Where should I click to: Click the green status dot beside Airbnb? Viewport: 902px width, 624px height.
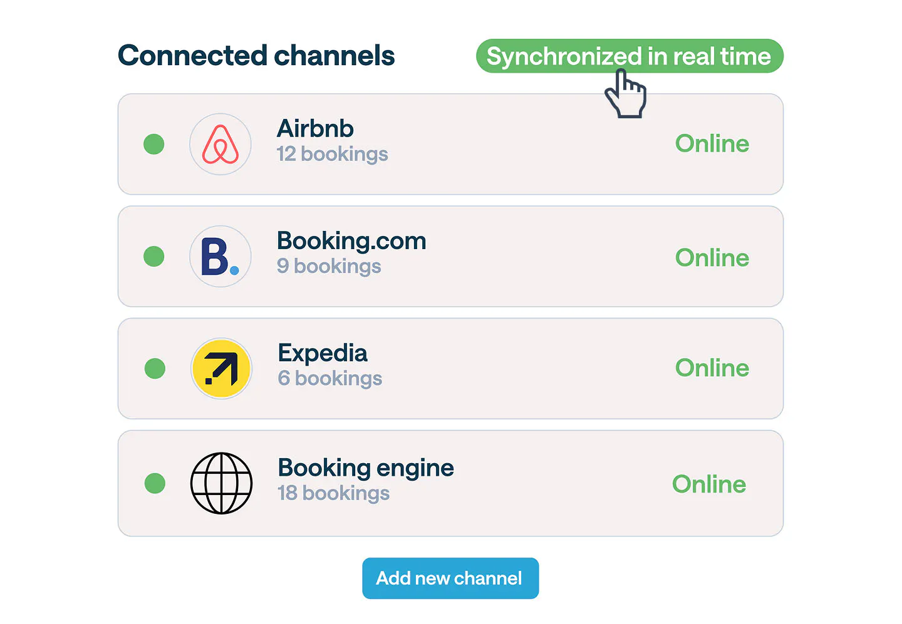[154, 144]
